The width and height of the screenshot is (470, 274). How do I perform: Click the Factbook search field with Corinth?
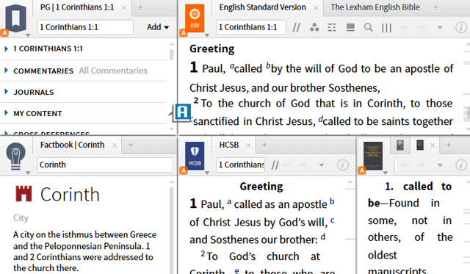[104, 165]
